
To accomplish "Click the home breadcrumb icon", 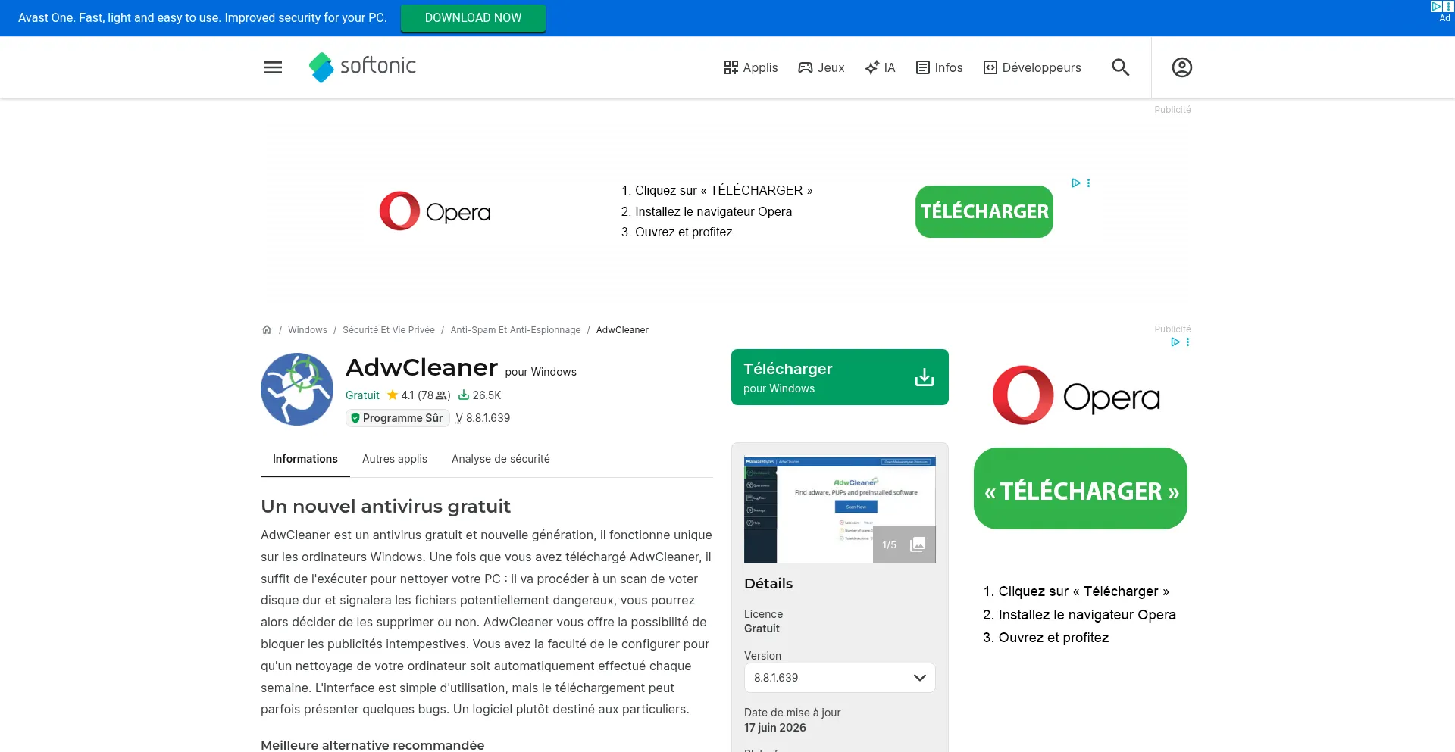I will (x=267, y=330).
